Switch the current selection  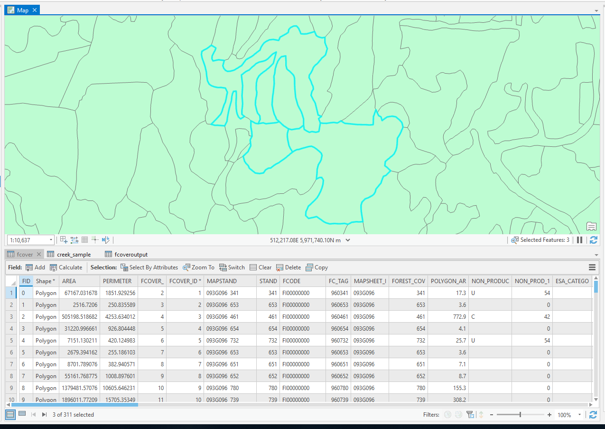click(232, 267)
